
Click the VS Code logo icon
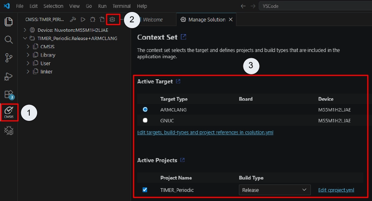(x=7, y=6)
